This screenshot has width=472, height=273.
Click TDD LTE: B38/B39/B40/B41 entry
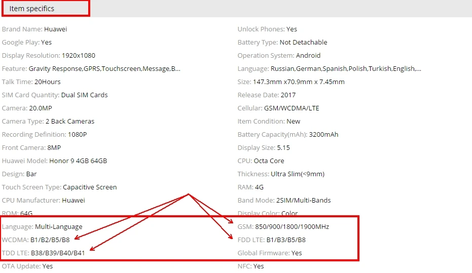(x=44, y=253)
